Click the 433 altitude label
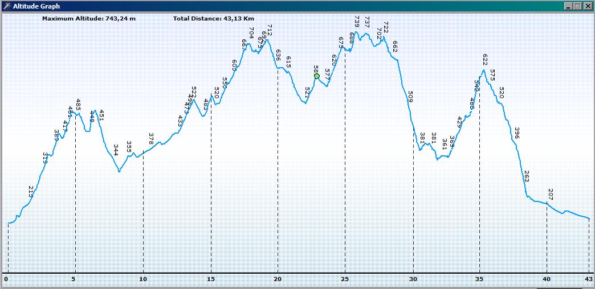Viewport: 595px width, 289px height. pyautogui.click(x=180, y=121)
